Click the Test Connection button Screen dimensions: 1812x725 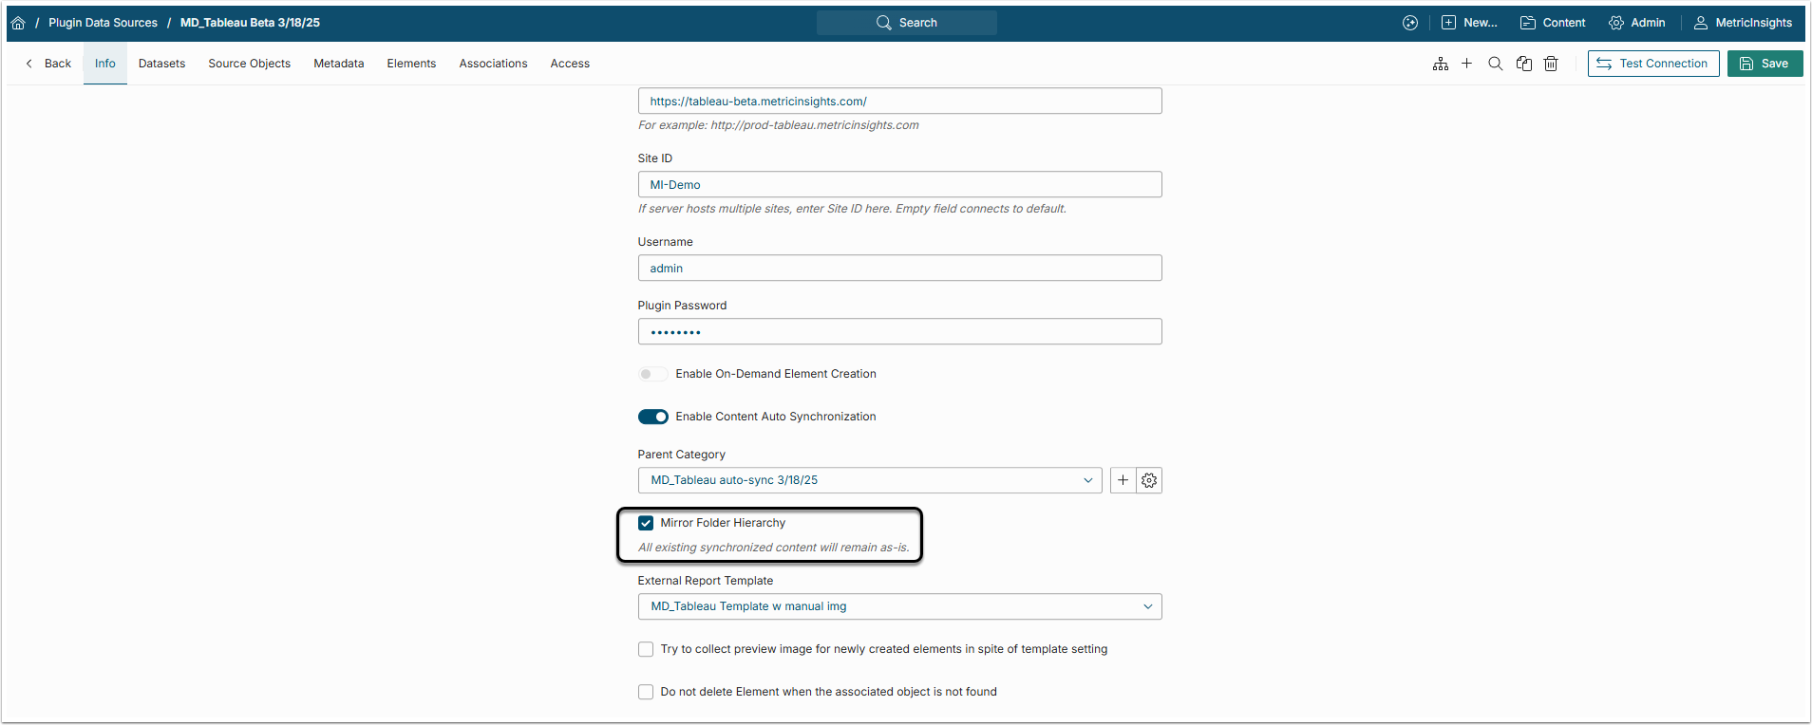click(1653, 64)
